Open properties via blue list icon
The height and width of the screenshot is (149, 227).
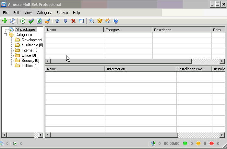pos(81,21)
